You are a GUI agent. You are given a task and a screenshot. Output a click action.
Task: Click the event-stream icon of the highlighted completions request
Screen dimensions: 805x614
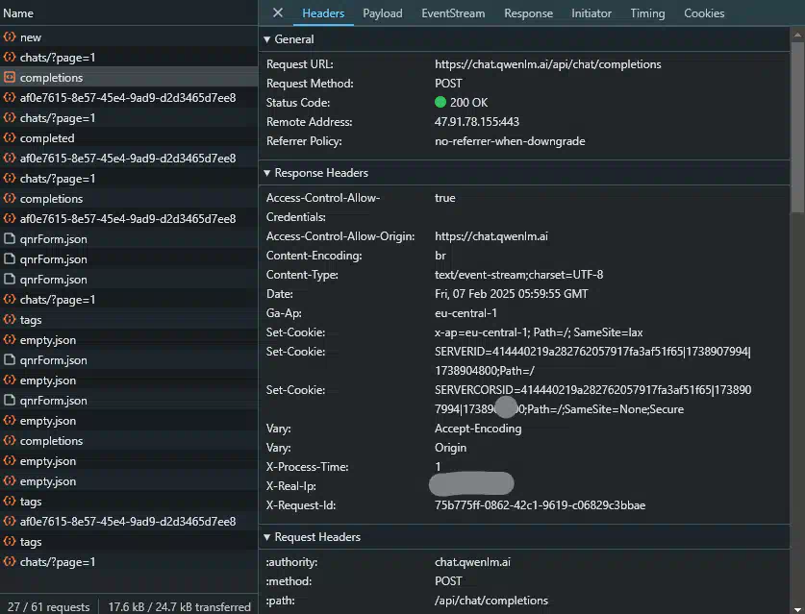point(10,78)
